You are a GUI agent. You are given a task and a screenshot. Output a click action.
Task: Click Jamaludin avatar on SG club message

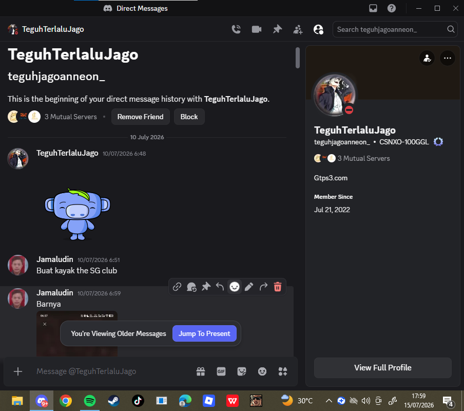tap(18, 265)
